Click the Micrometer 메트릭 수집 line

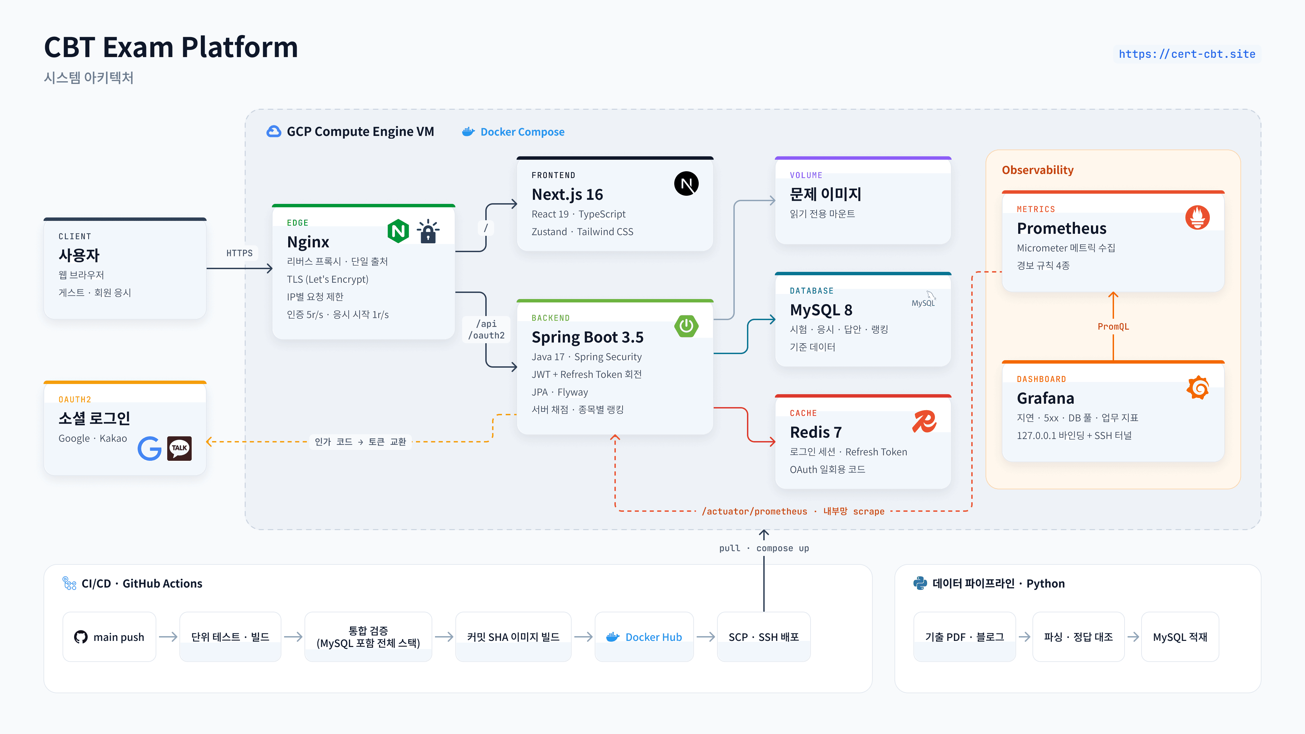(x=1066, y=248)
